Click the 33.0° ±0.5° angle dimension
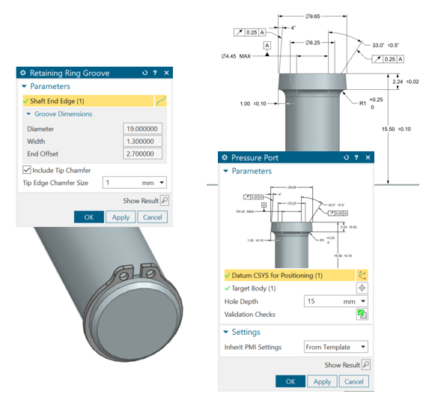423x397 pixels. point(386,46)
